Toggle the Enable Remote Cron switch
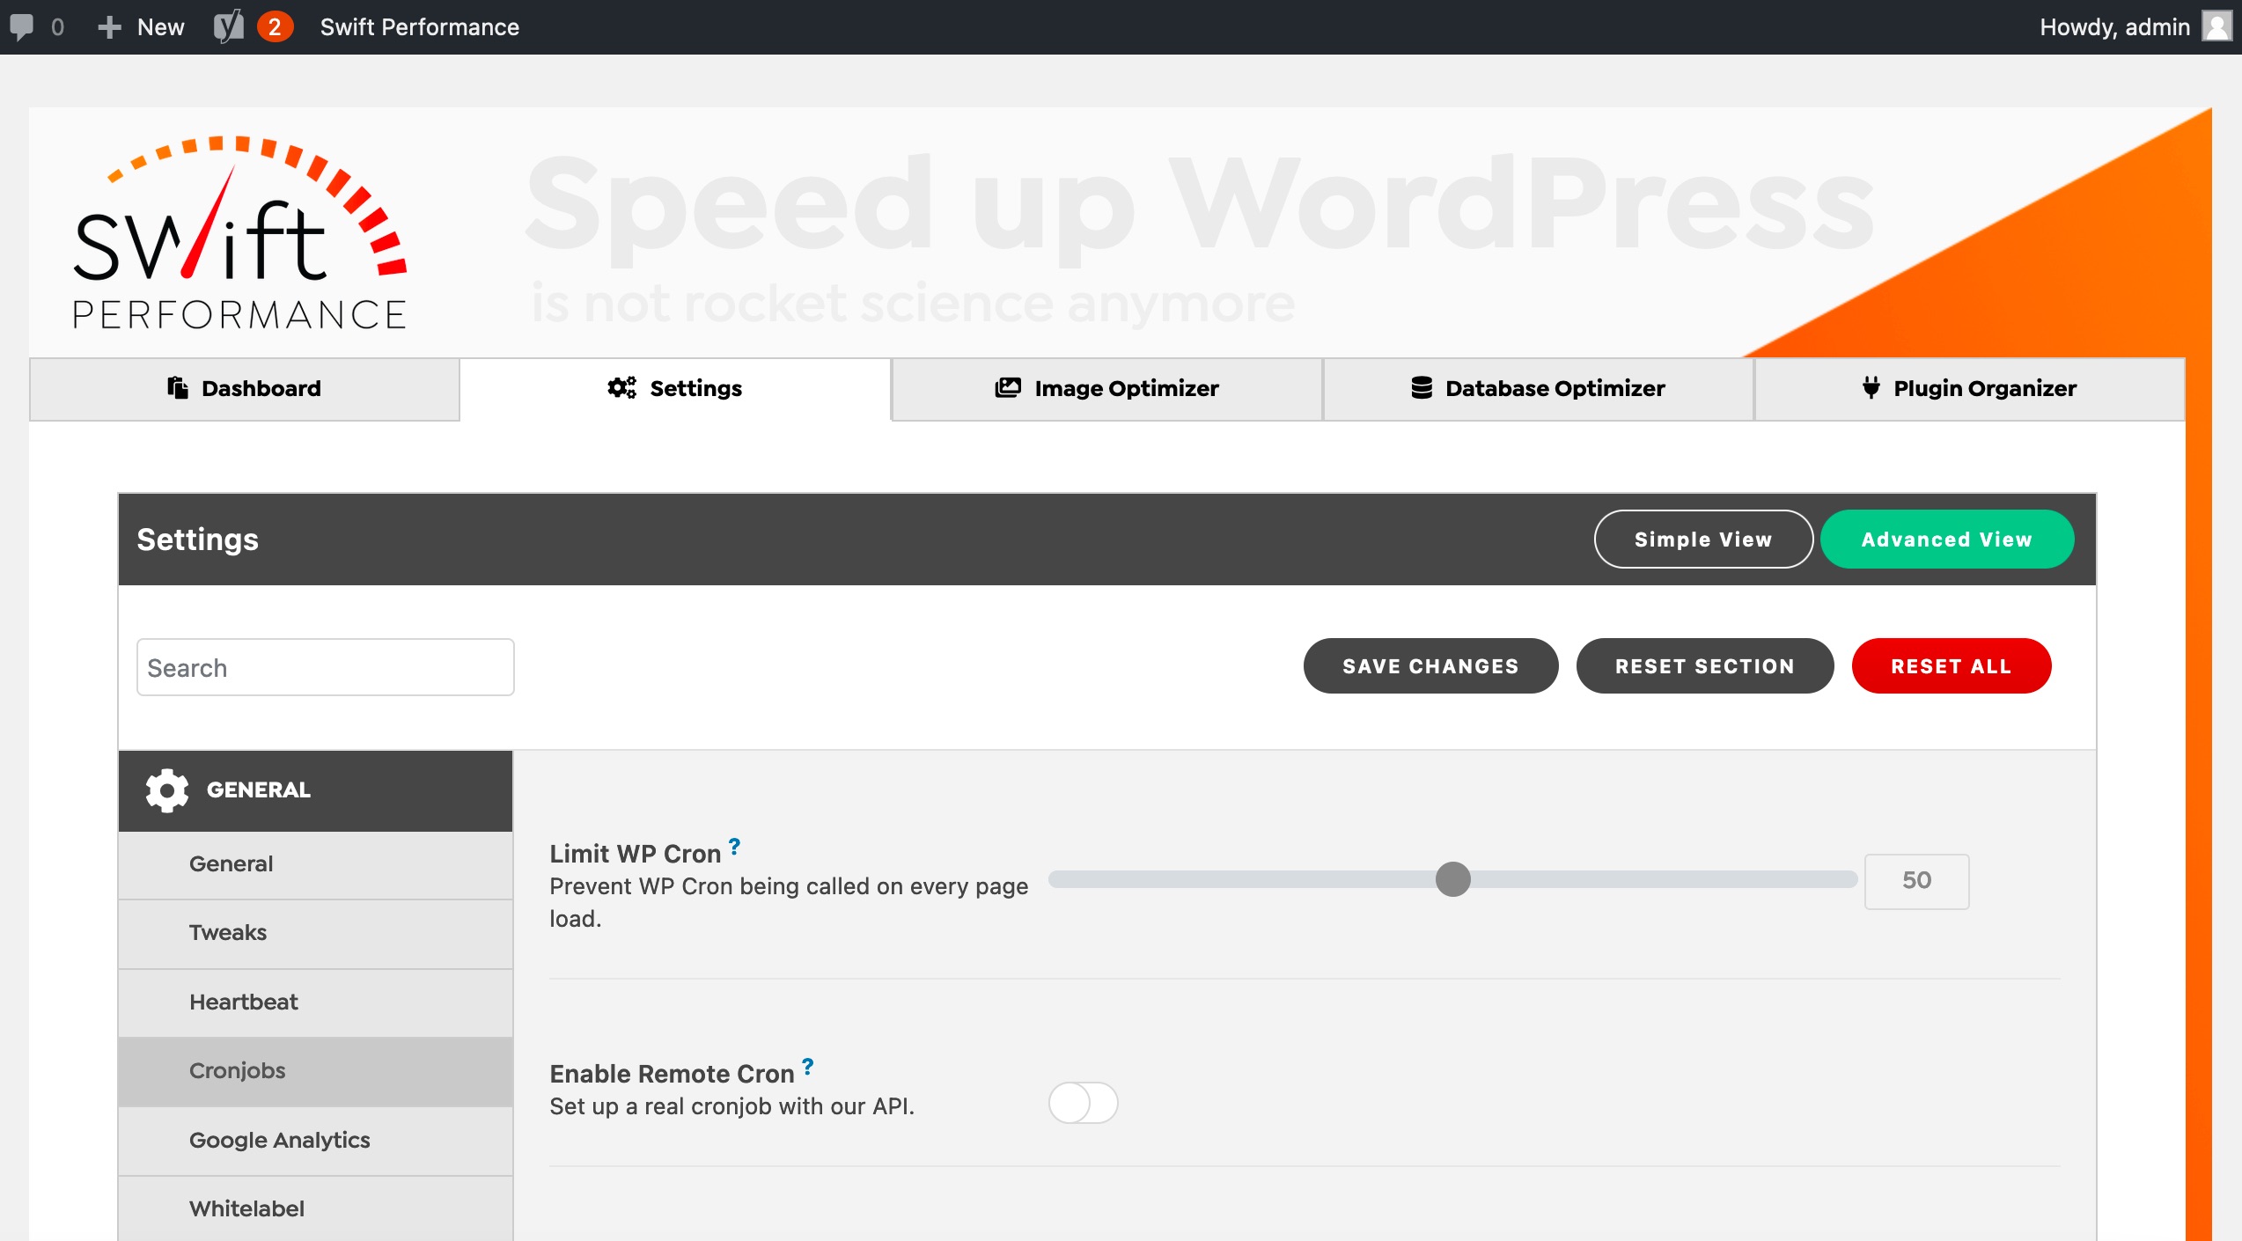Image resolution: width=2242 pixels, height=1241 pixels. click(x=1083, y=1103)
